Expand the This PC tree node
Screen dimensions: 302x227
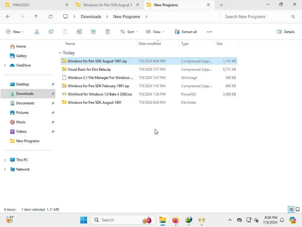[x=5, y=160]
